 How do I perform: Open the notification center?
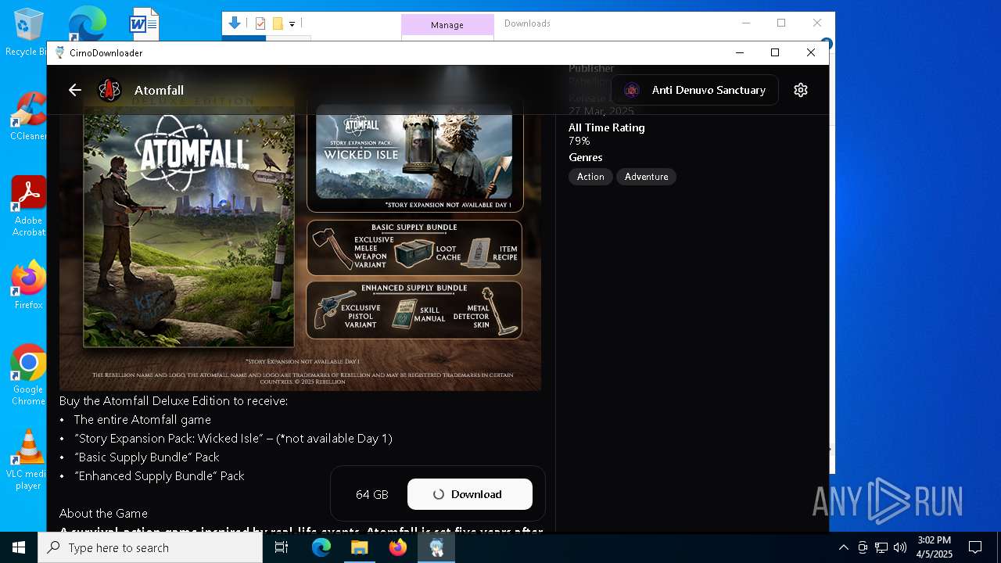975,547
